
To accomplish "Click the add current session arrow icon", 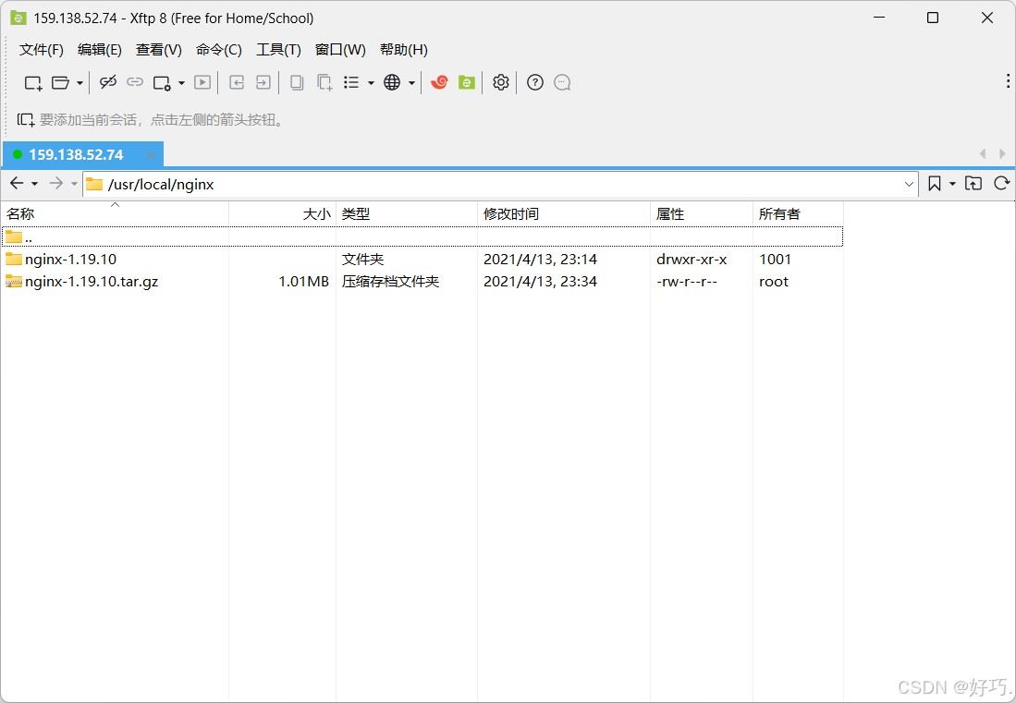I will pos(25,120).
